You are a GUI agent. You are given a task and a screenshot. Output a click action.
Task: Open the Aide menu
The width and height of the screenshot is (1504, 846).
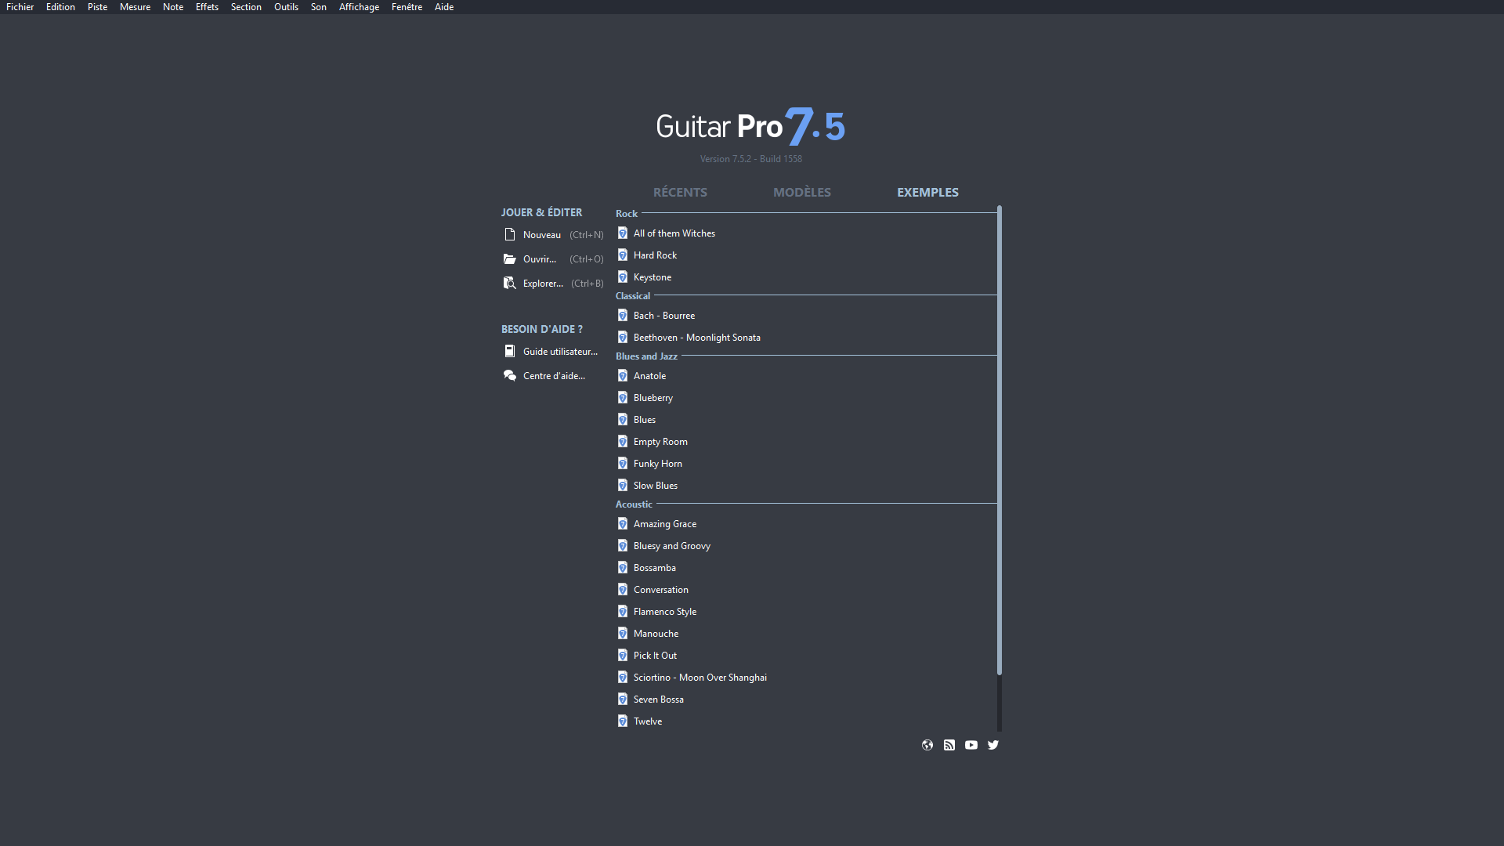click(x=444, y=7)
